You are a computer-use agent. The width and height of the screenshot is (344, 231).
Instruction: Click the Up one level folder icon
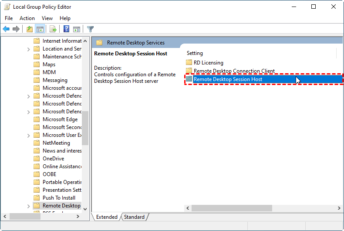click(x=30, y=29)
